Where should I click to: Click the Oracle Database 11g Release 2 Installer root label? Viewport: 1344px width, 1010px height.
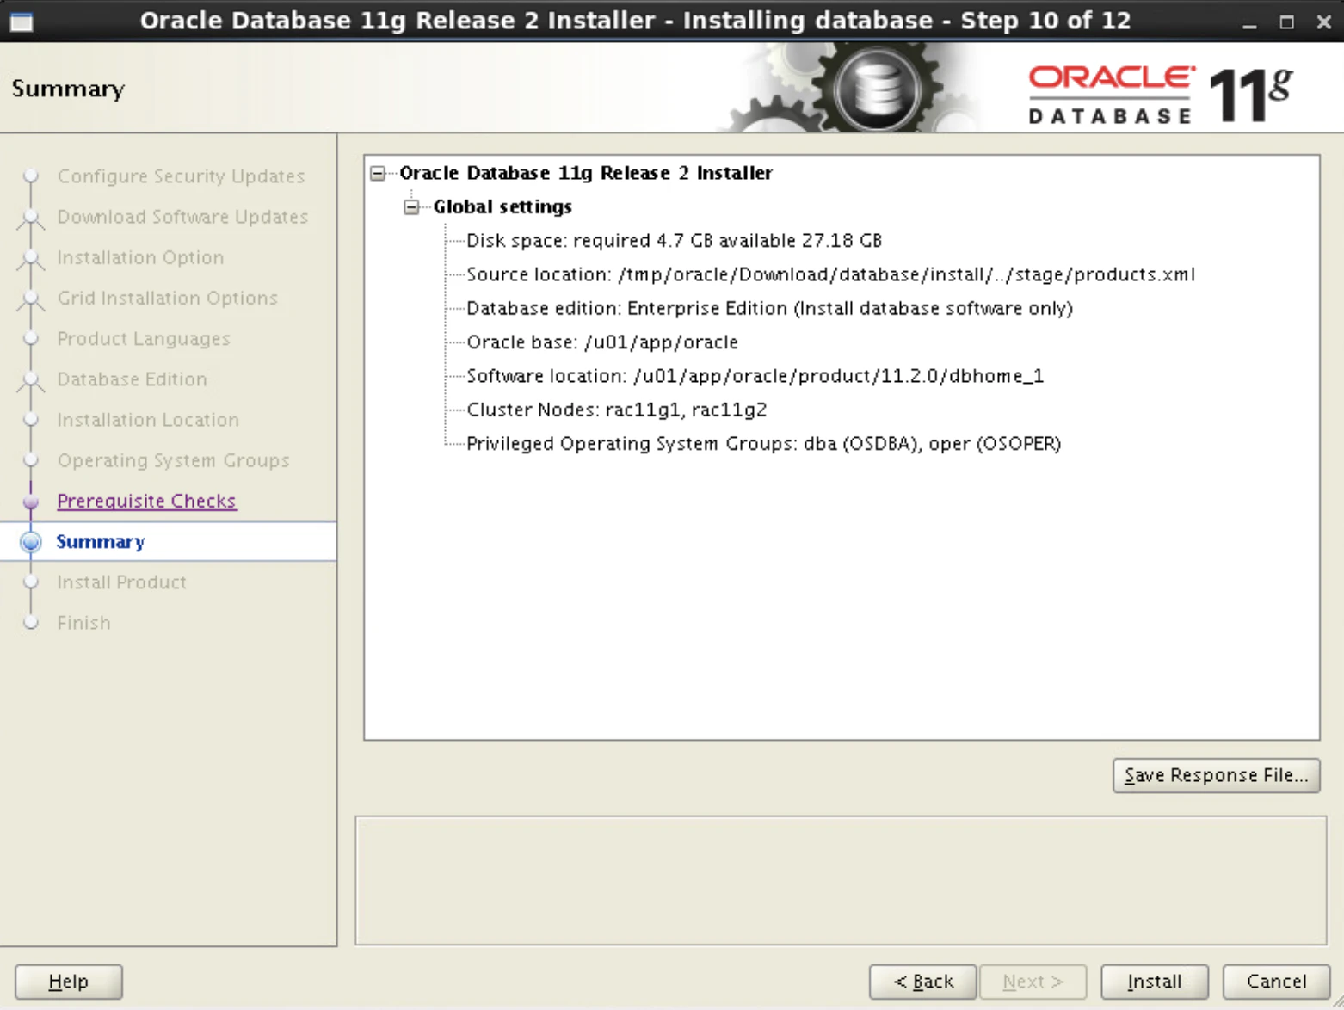586,173
